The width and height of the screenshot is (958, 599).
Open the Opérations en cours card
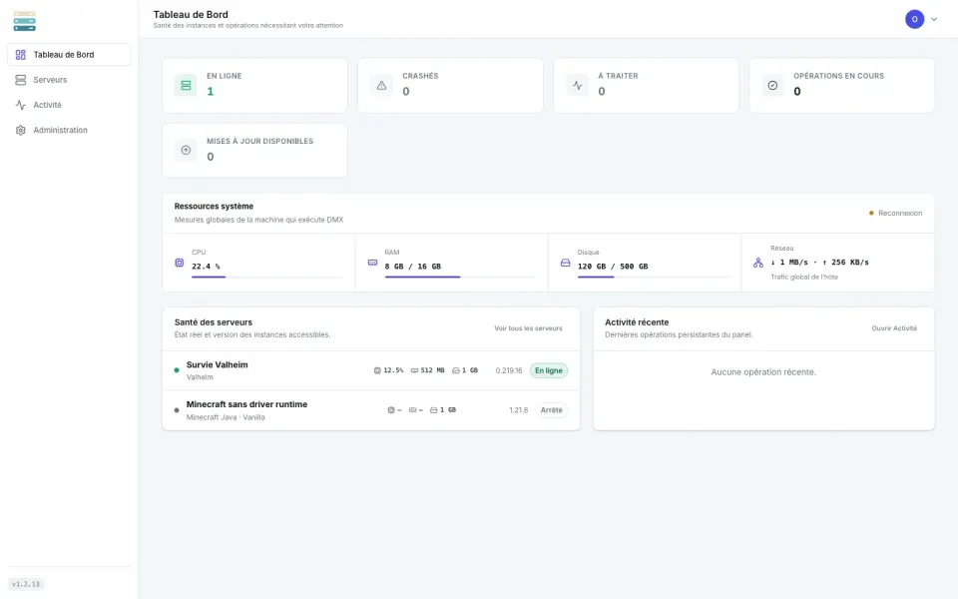pos(842,85)
